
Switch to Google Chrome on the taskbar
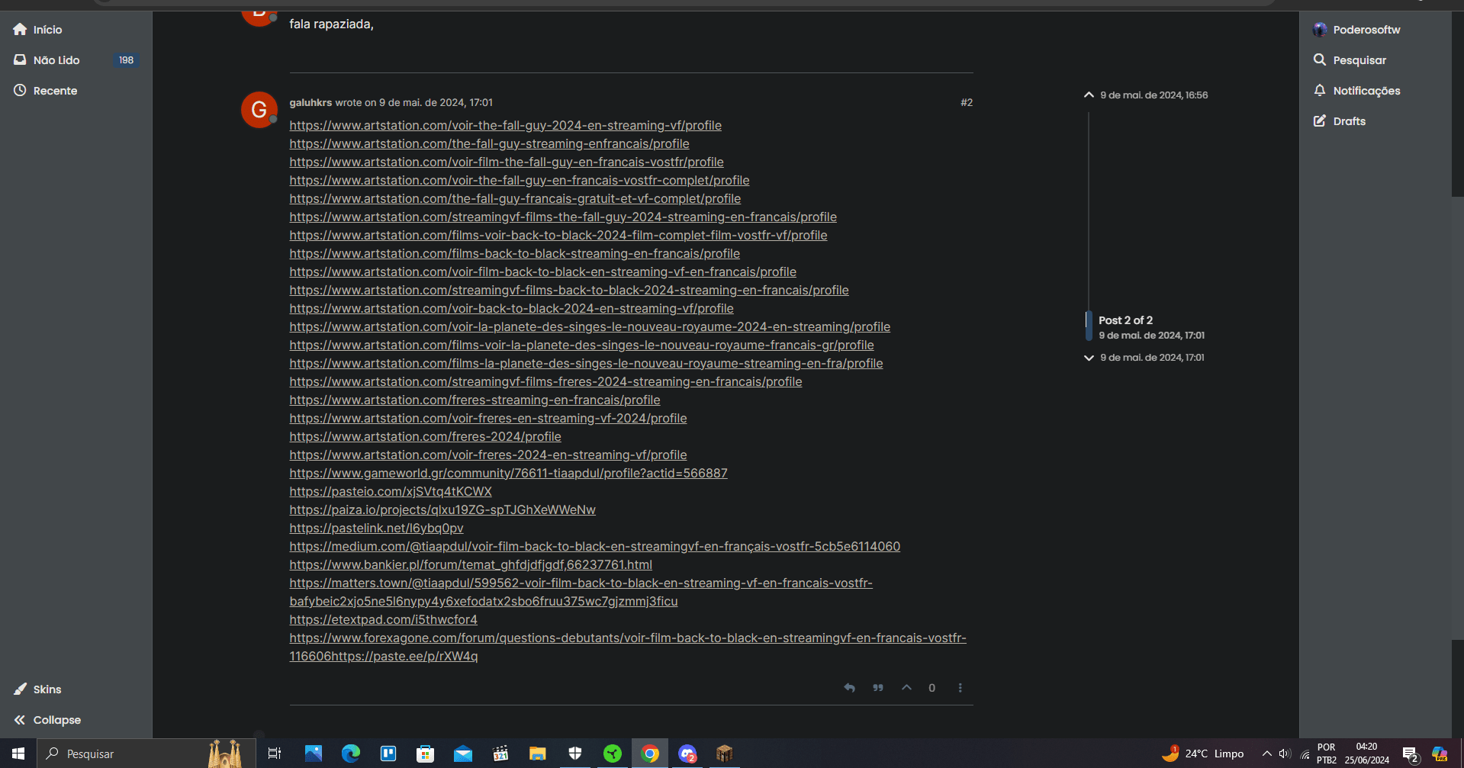[x=650, y=754]
